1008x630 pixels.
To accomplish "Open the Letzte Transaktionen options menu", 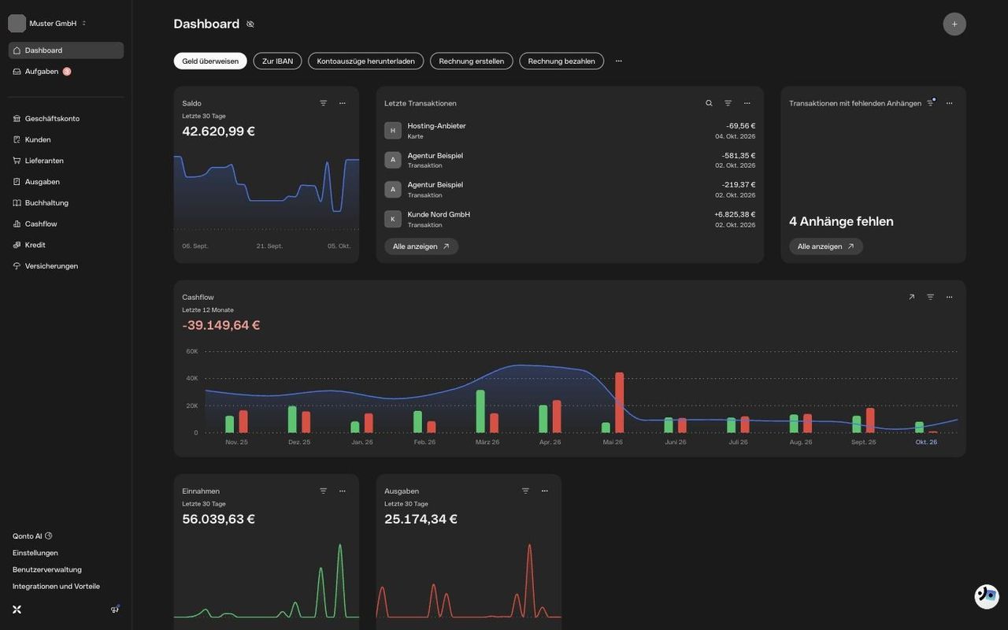I will [x=747, y=103].
